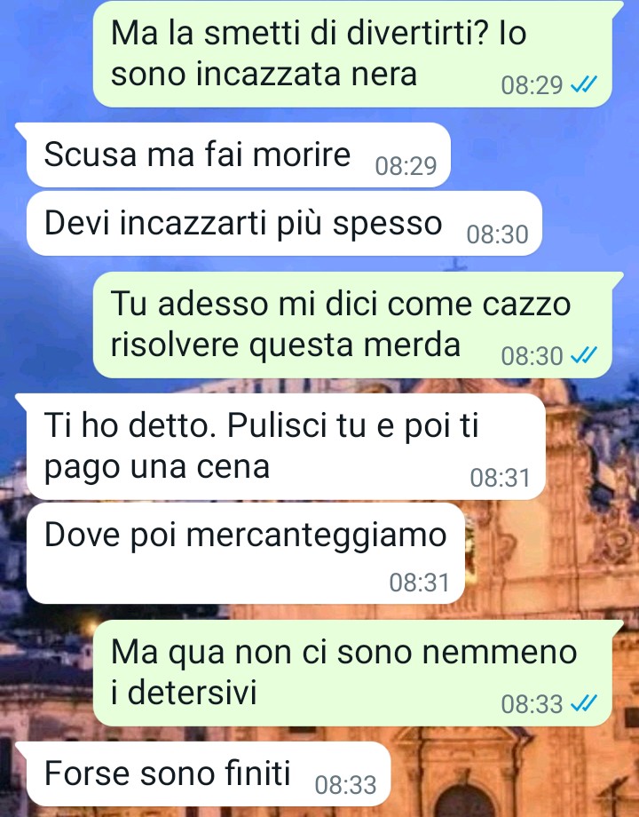Screen dimensions: 639x817
Task: Select the 'Forse sono finiti' message
Action: coord(209,773)
